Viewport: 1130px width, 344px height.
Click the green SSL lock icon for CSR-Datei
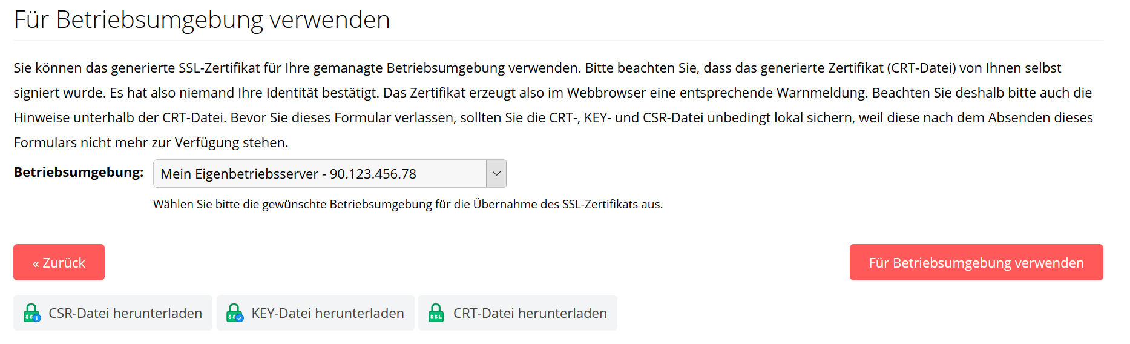click(32, 313)
